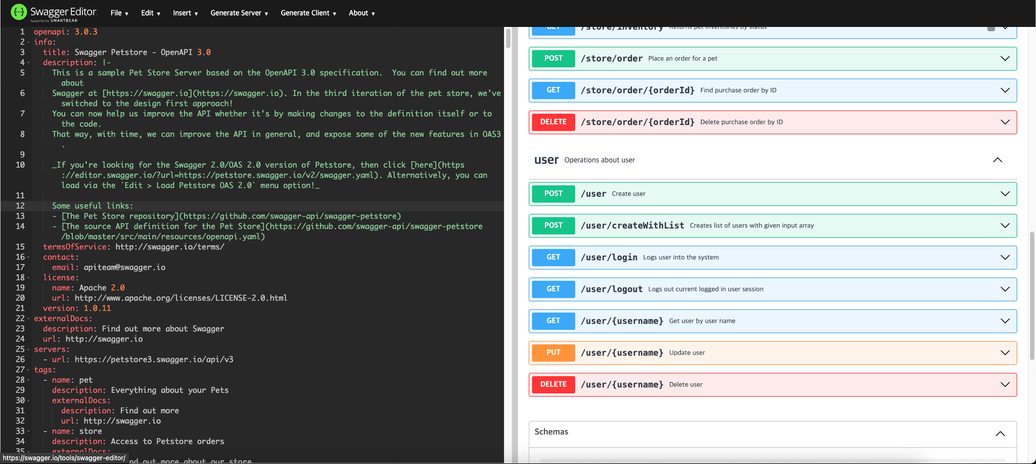Place cursor on 'email: apiteam@swagger.io' line
Screen dimensions: 1036x464
108,267
